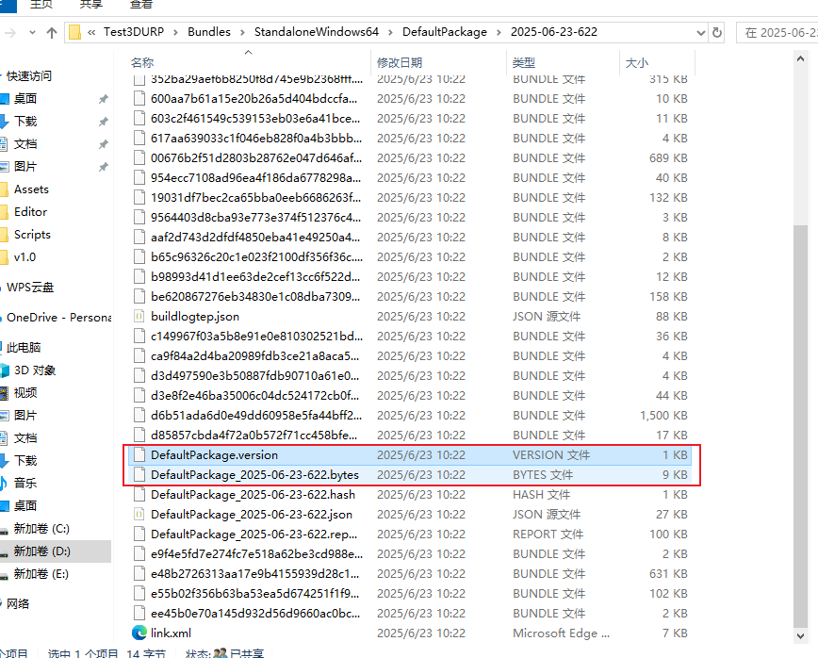Open the DefaultPackage breadcrumb chevron
The width and height of the screenshot is (818, 658).
pos(499,31)
